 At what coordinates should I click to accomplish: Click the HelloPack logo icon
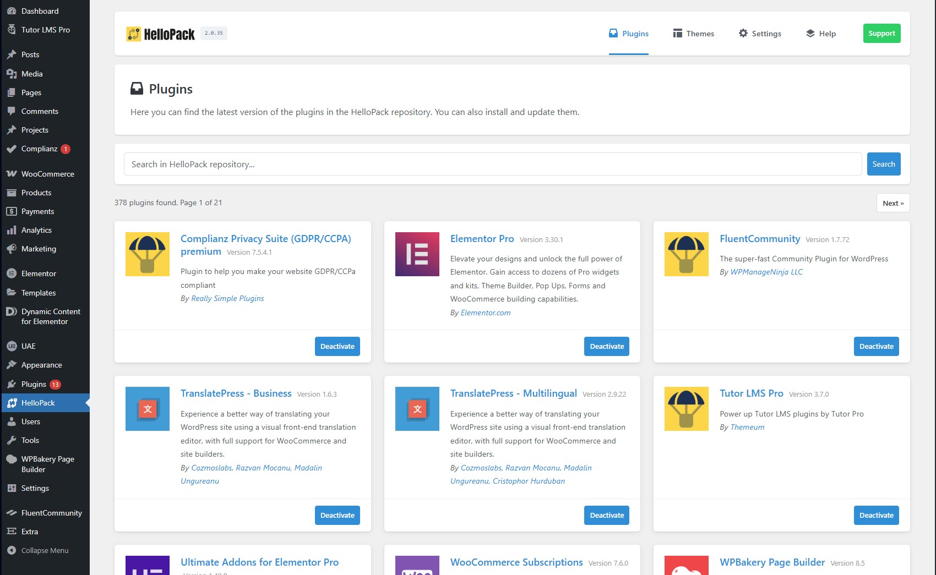coord(133,34)
